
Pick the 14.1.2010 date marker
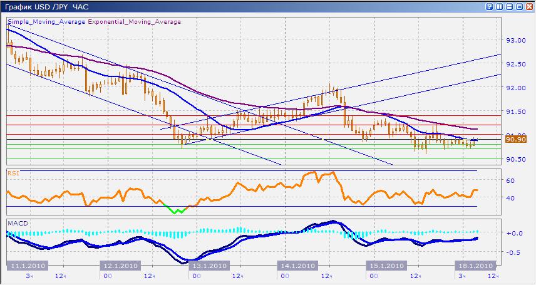click(297, 266)
